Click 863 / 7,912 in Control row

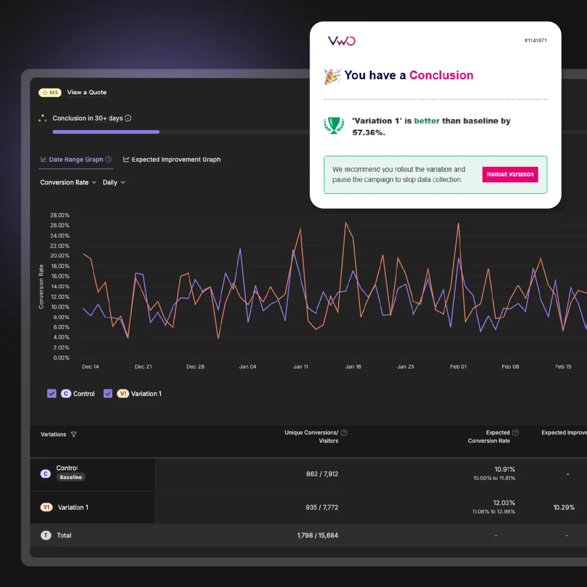322,474
